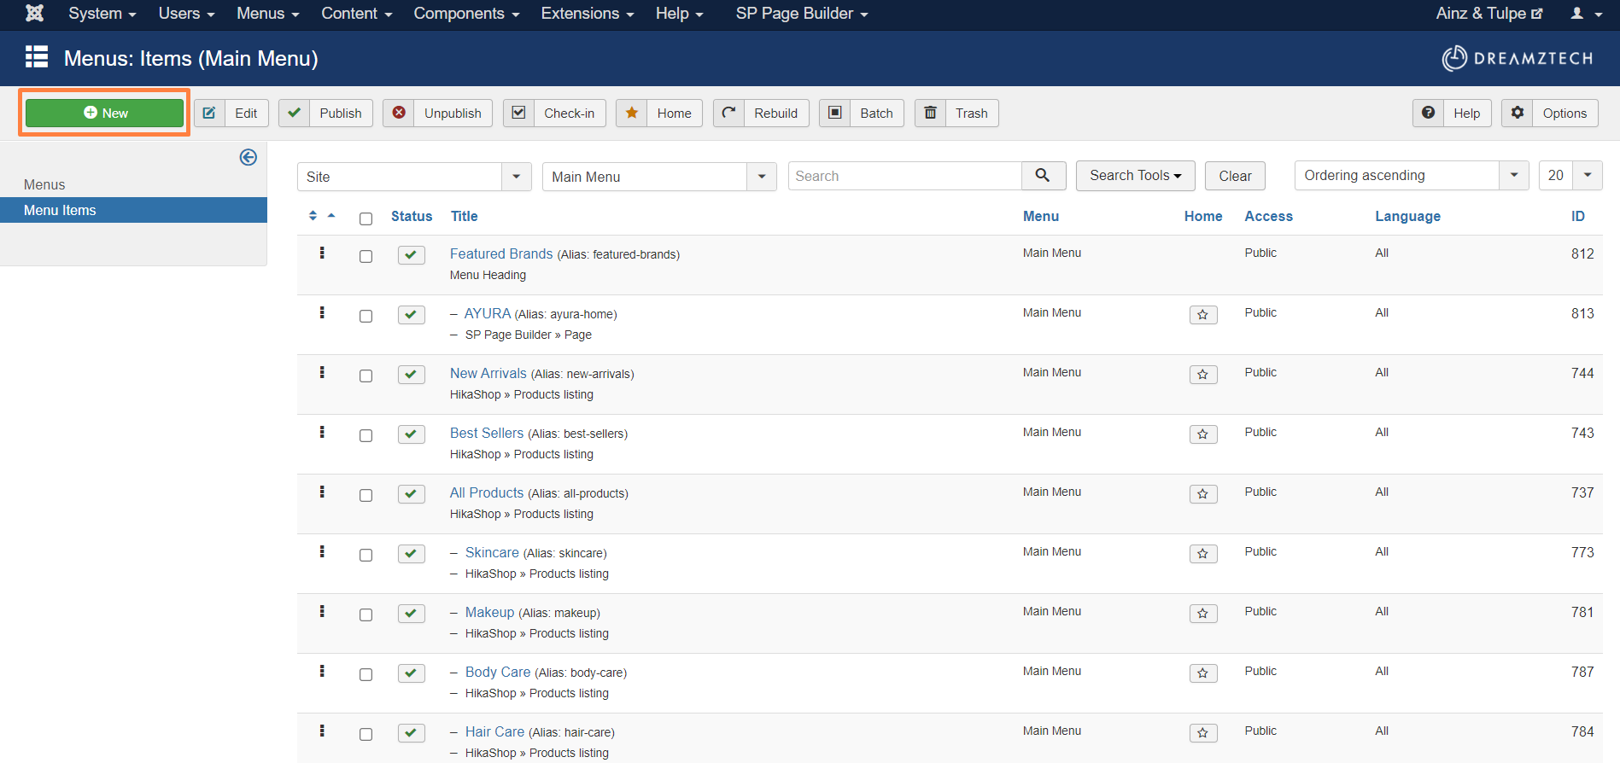
Task: Click the green New button
Action: (x=104, y=113)
